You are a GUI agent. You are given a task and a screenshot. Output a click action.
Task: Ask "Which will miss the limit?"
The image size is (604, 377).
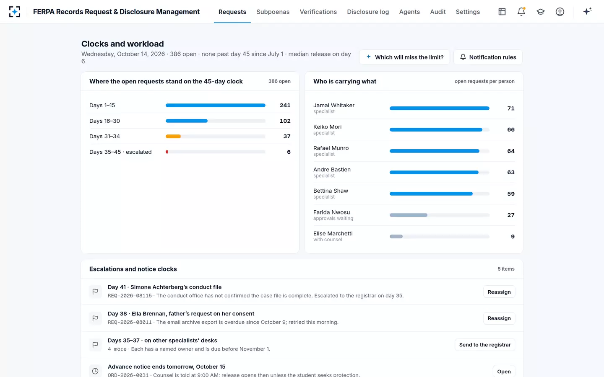click(x=404, y=57)
